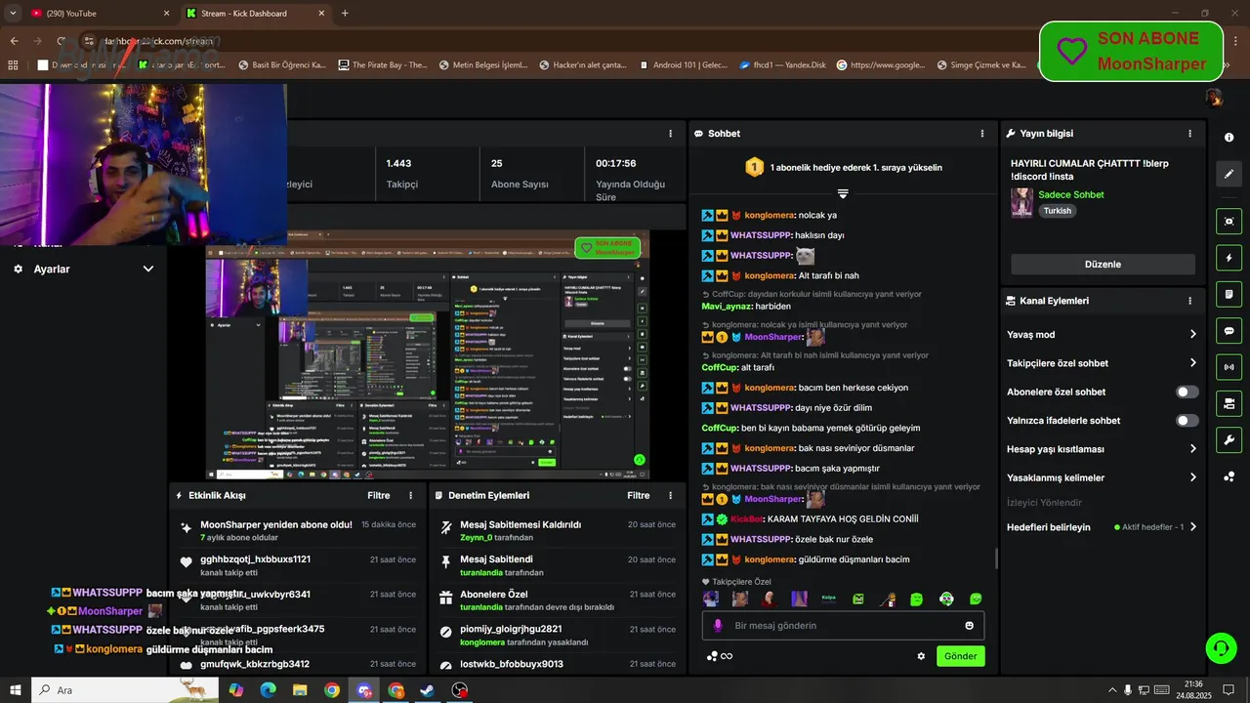This screenshot has height=703, width=1250.
Task: Open Denetim Eylemleri three-dot menu
Action: pyautogui.click(x=670, y=496)
